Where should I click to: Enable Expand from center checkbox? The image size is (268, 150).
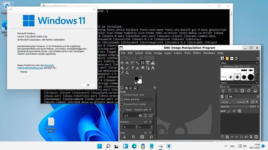(x=122, y=104)
